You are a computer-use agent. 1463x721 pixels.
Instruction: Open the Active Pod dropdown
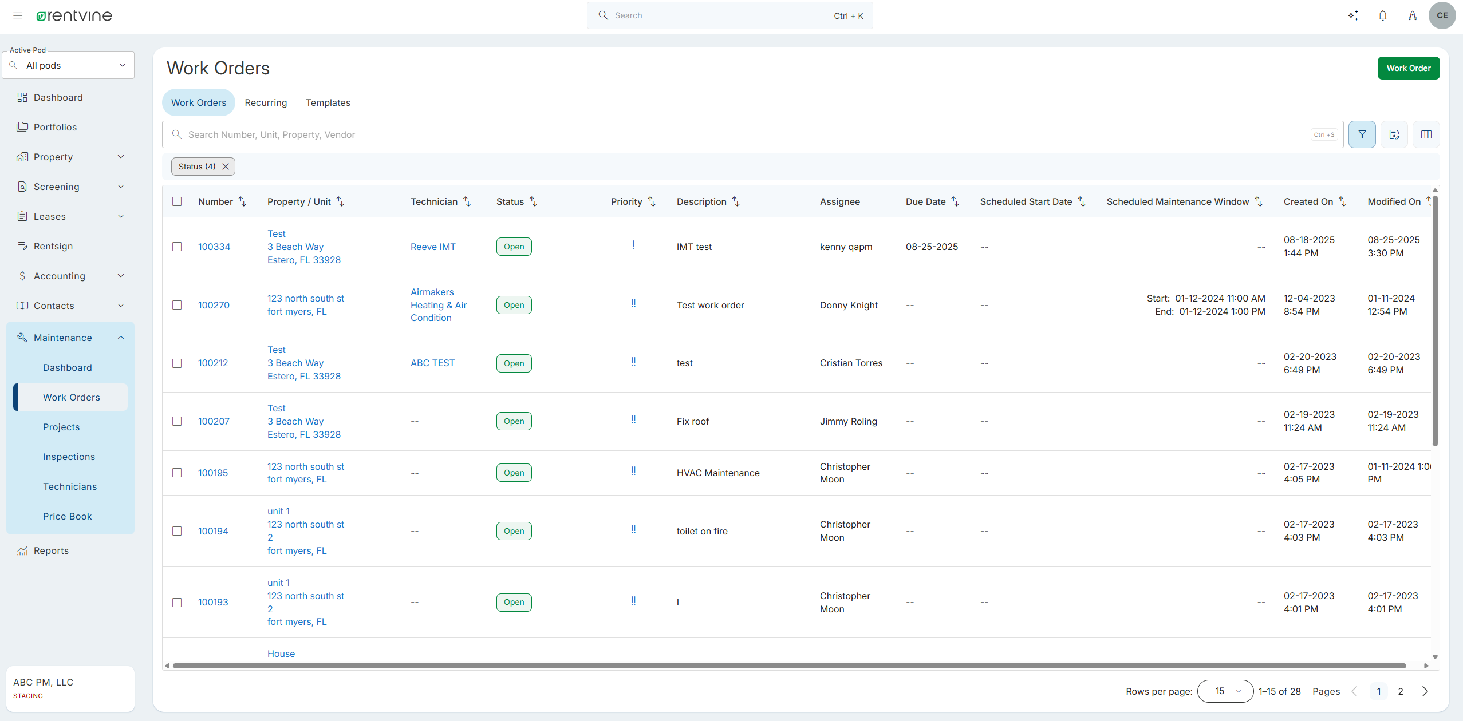pyautogui.click(x=68, y=65)
